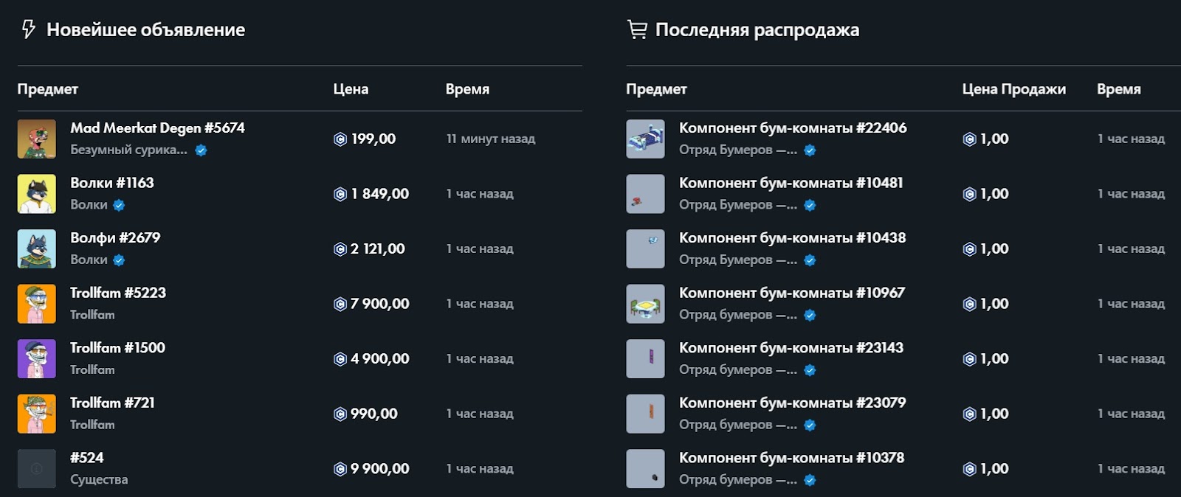1181x497 pixels.
Task: Click the lightning bolt icon beside Новейшее объявление
Action: [x=28, y=29]
